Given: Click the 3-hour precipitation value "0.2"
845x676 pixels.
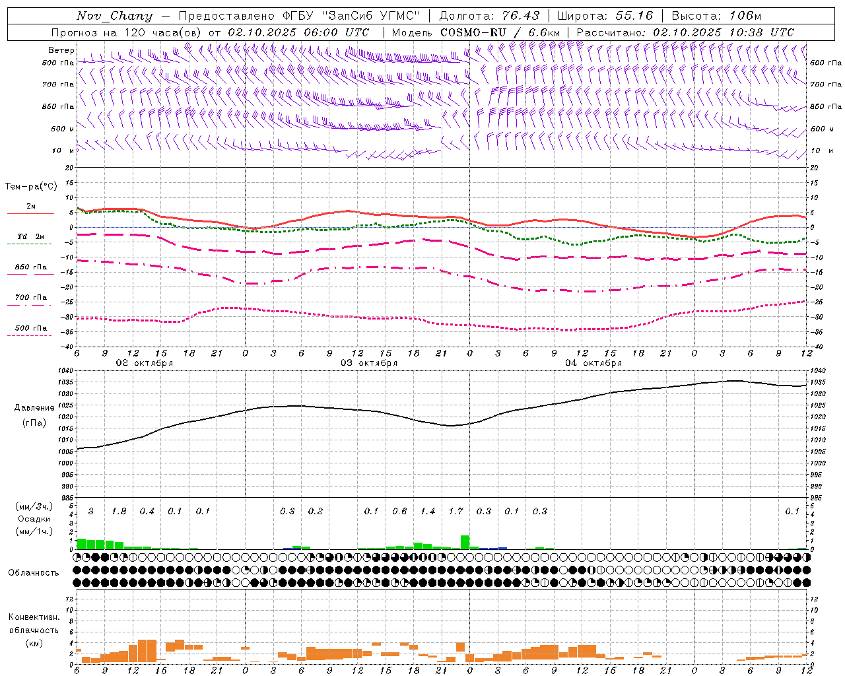Looking at the screenshot, I should point(316,512).
